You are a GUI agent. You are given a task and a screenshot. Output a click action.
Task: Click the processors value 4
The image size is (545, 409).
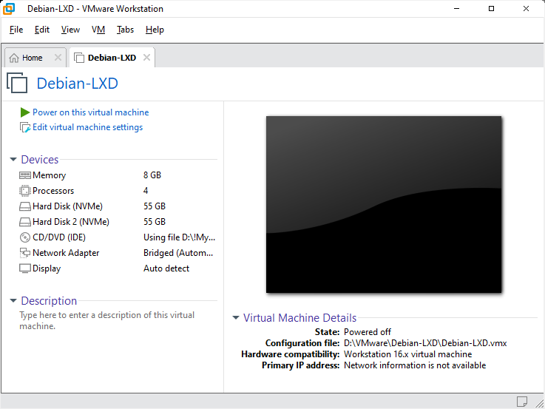(x=146, y=191)
